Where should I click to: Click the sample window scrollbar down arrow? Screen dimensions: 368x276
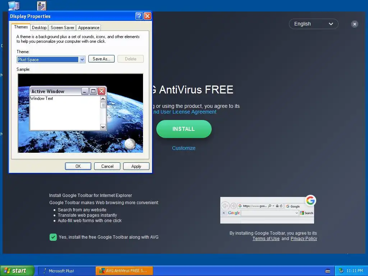[103, 127]
